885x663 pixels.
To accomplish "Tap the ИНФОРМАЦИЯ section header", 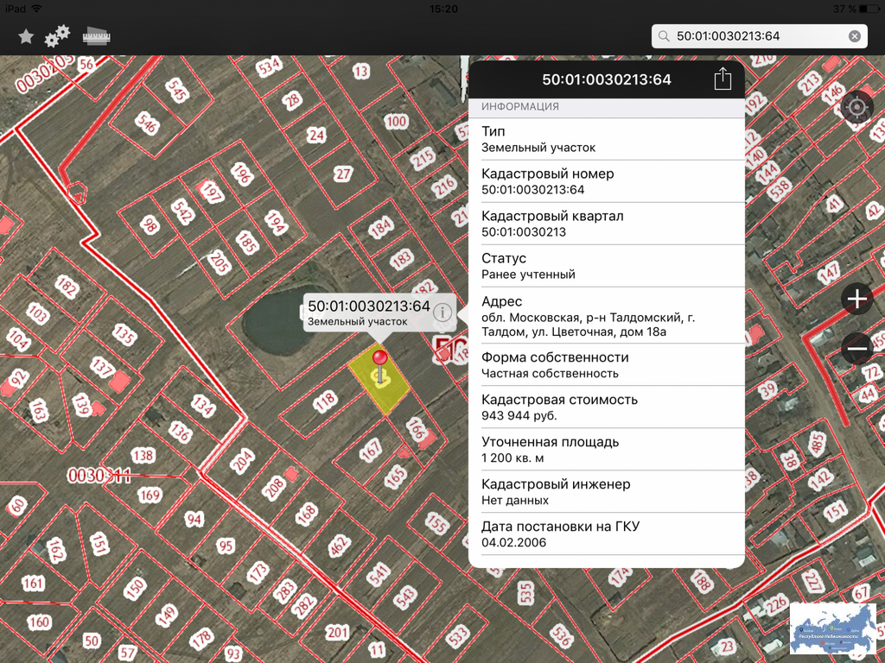I will click(519, 106).
